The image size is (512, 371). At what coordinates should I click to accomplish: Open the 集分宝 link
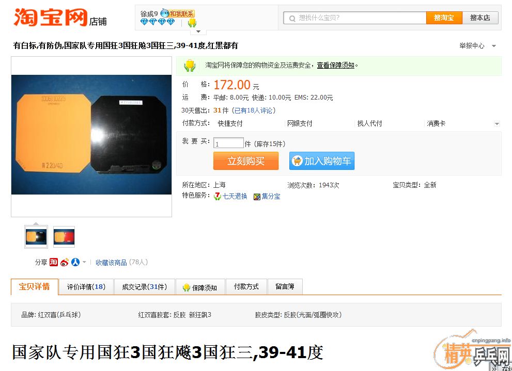pyautogui.click(x=271, y=196)
